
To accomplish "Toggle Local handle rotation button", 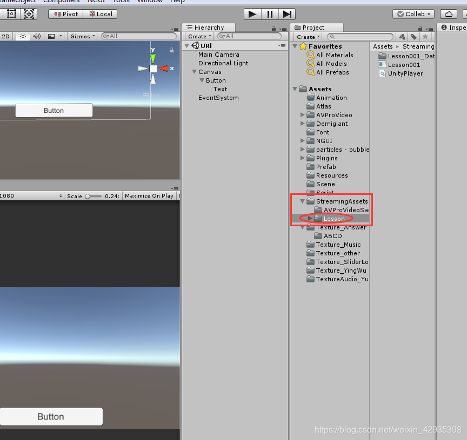I will tap(101, 14).
